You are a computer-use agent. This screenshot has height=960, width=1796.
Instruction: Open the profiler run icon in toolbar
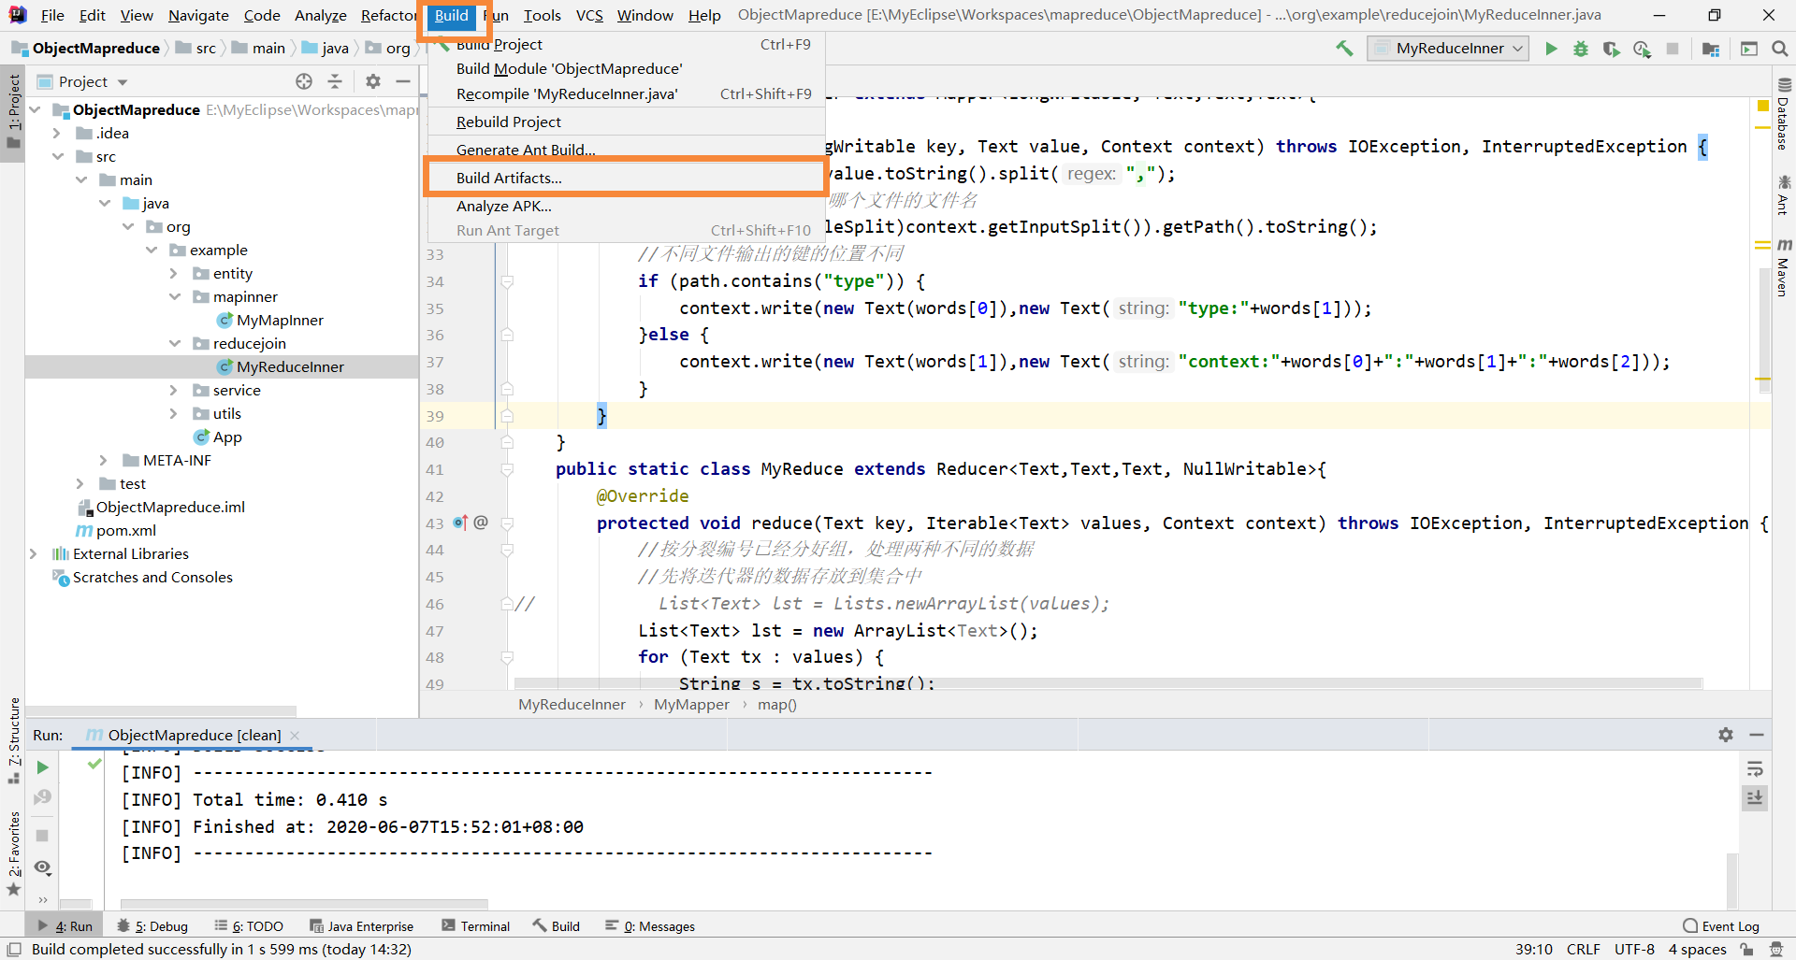(x=1642, y=49)
